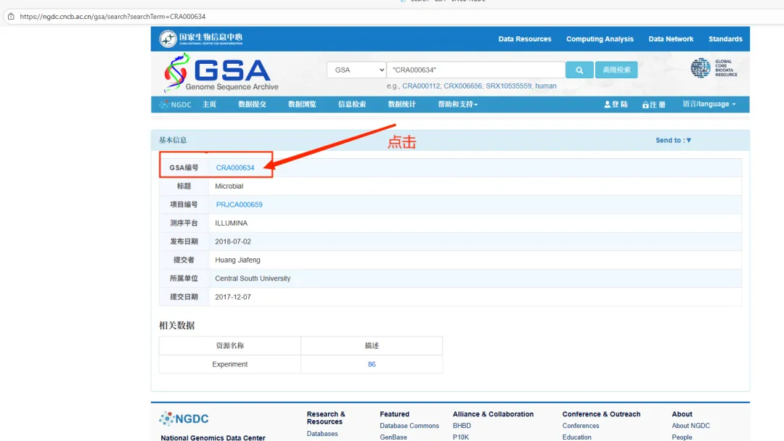Viewport: 784px width, 441px height.
Task: Expand the 语言/language dropdown
Action: point(709,104)
